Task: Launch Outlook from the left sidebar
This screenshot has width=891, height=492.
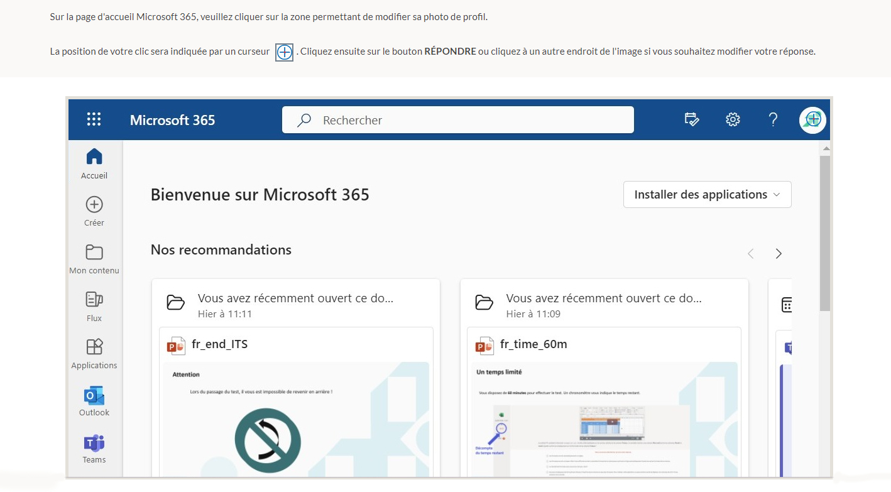Action: (x=94, y=400)
